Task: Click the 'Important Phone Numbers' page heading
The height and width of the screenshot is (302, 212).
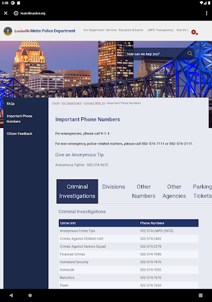Action: pos(88,119)
